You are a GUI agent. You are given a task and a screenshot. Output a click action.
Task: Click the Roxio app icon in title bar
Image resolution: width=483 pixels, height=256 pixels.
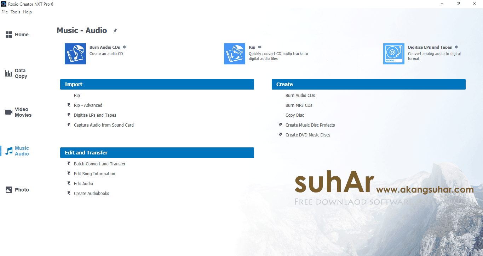pyautogui.click(x=4, y=4)
